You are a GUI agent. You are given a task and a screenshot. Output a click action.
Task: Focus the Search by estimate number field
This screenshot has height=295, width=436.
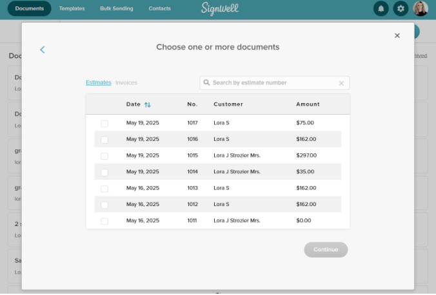coord(275,83)
